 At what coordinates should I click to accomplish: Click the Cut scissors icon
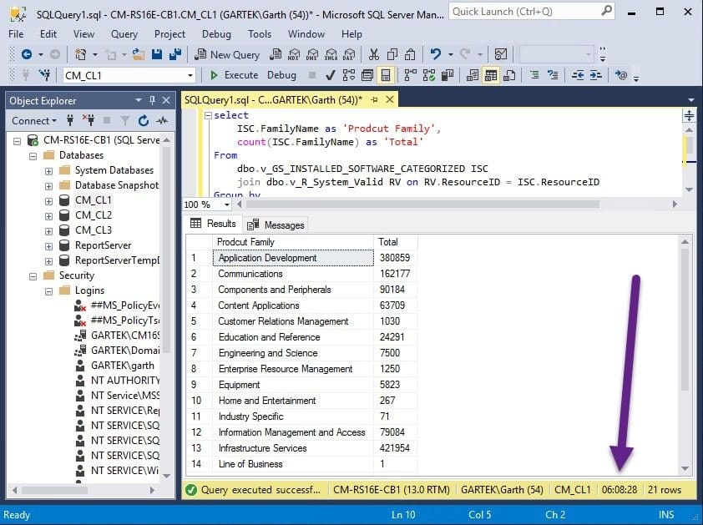pos(373,55)
